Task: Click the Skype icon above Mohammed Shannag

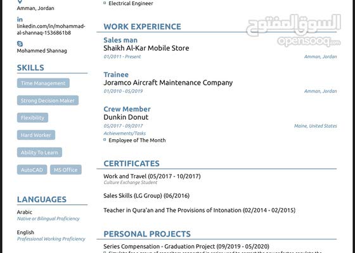Action: coord(20,44)
